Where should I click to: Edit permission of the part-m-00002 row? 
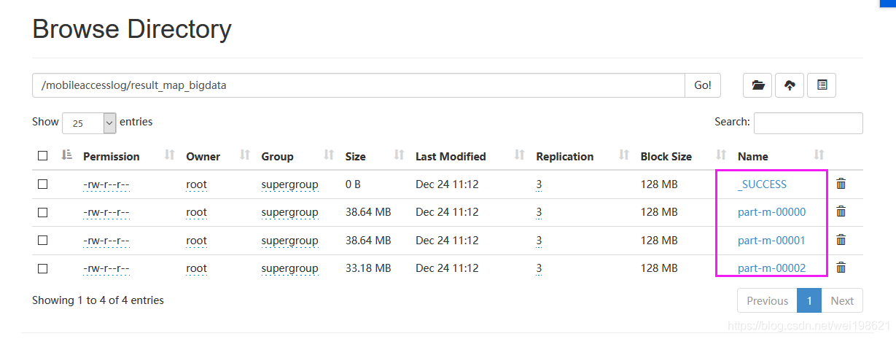click(x=106, y=268)
